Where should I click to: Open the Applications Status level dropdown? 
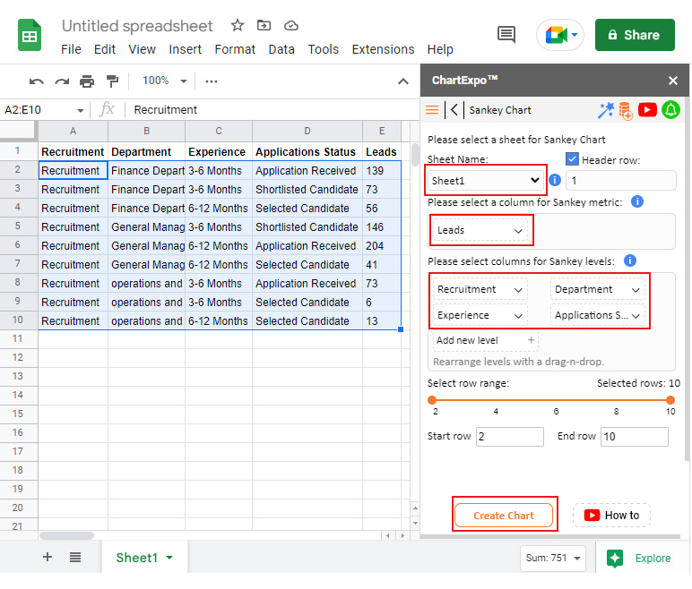pyautogui.click(x=598, y=315)
